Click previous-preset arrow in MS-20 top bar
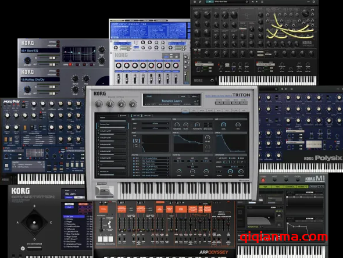Image resolution: width=343 pixels, height=258 pixels. pyautogui.click(x=253, y=2)
